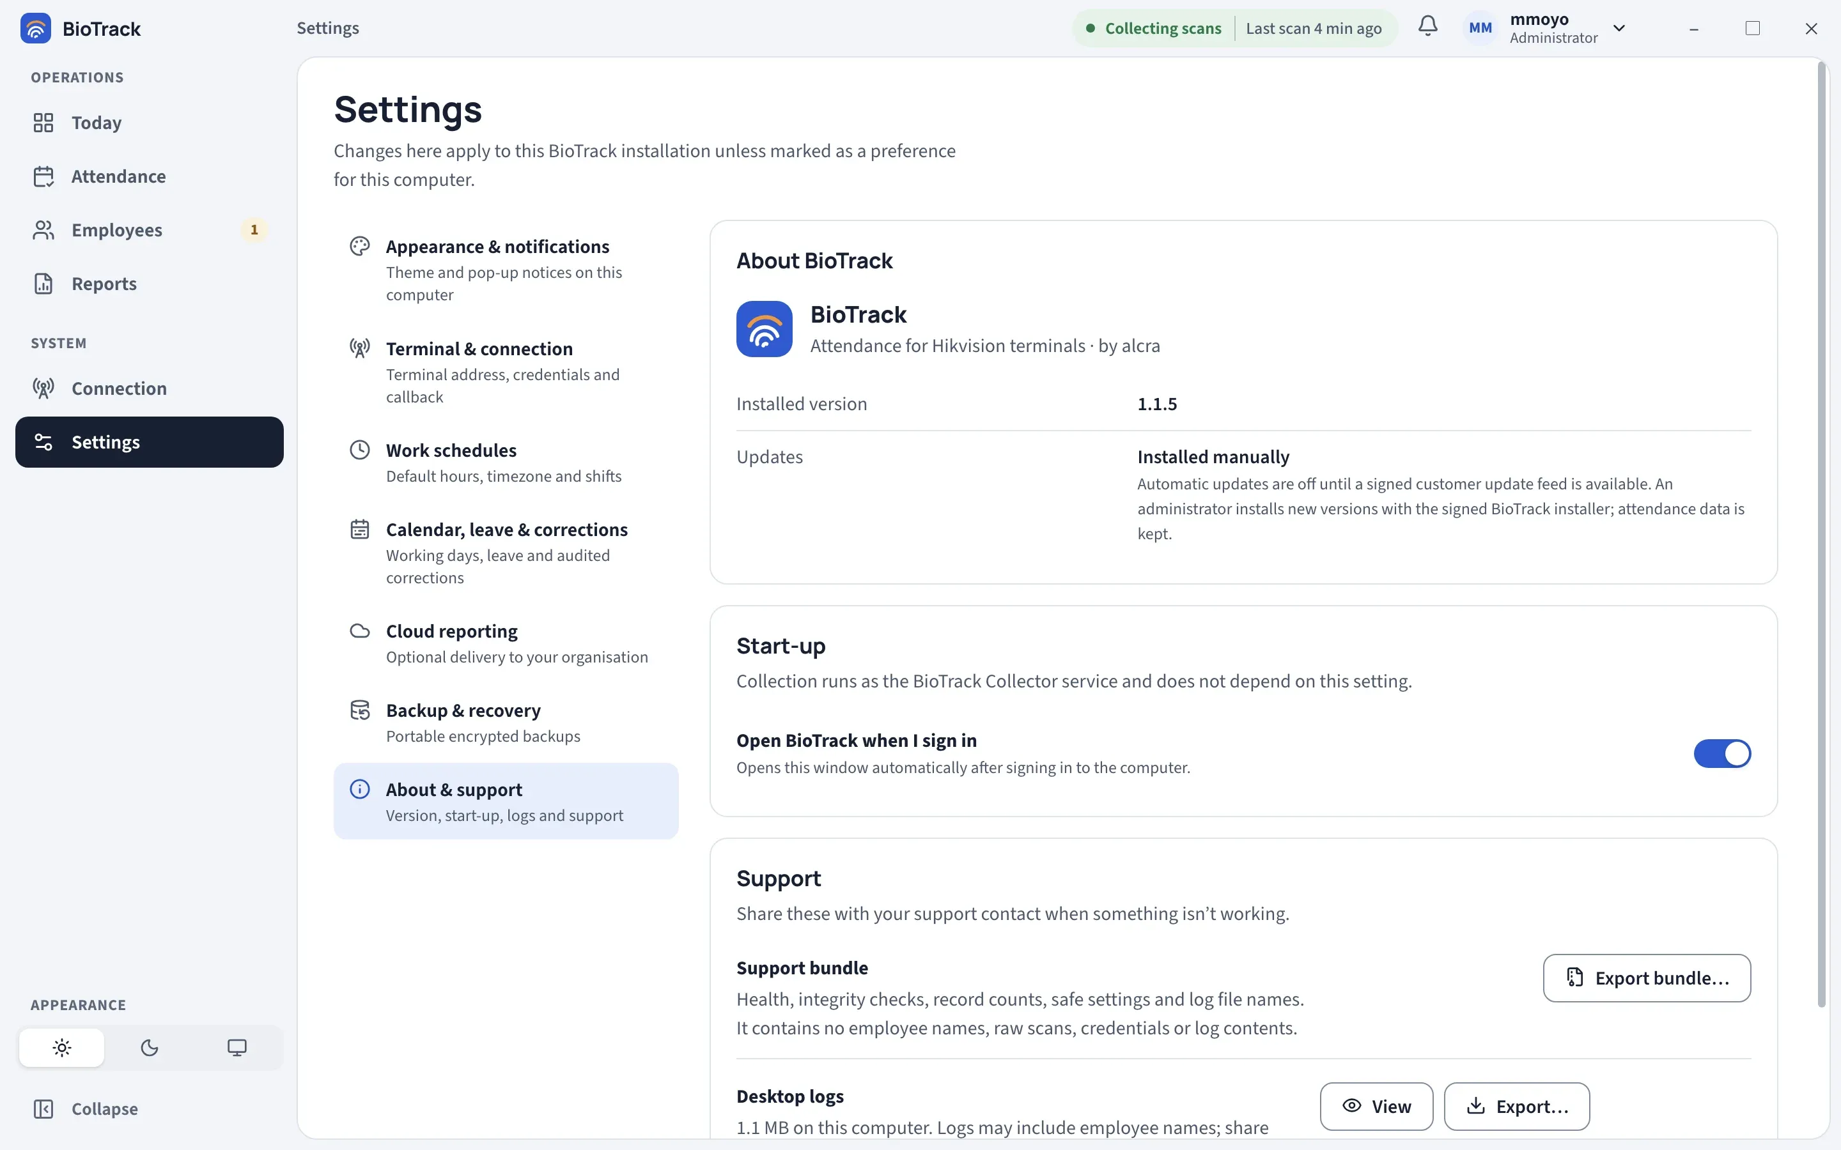Use system theme via monitor icon

237,1047
